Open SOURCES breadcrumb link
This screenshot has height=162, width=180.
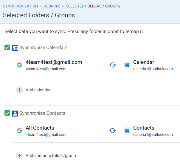pos(52,6)
